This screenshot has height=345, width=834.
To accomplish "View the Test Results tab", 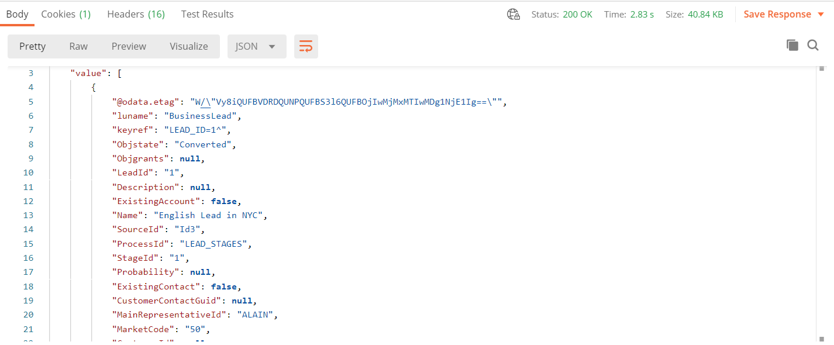I will click(x=207, y=14).
